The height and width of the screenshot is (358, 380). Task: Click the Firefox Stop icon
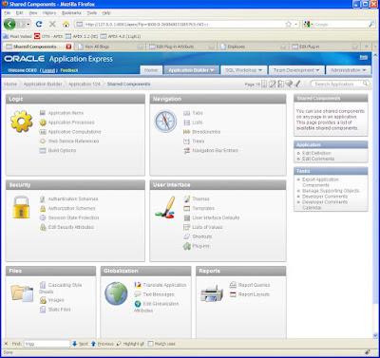coord(52,24)
